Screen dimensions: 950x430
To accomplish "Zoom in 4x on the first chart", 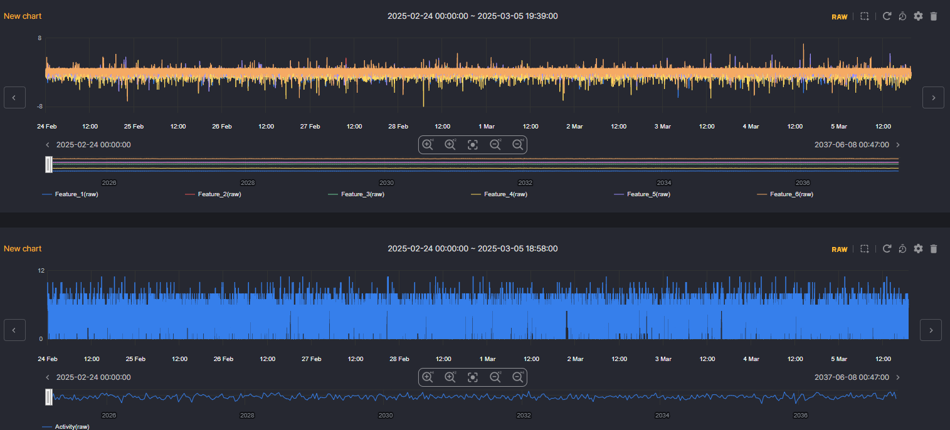I will [427, 144].
